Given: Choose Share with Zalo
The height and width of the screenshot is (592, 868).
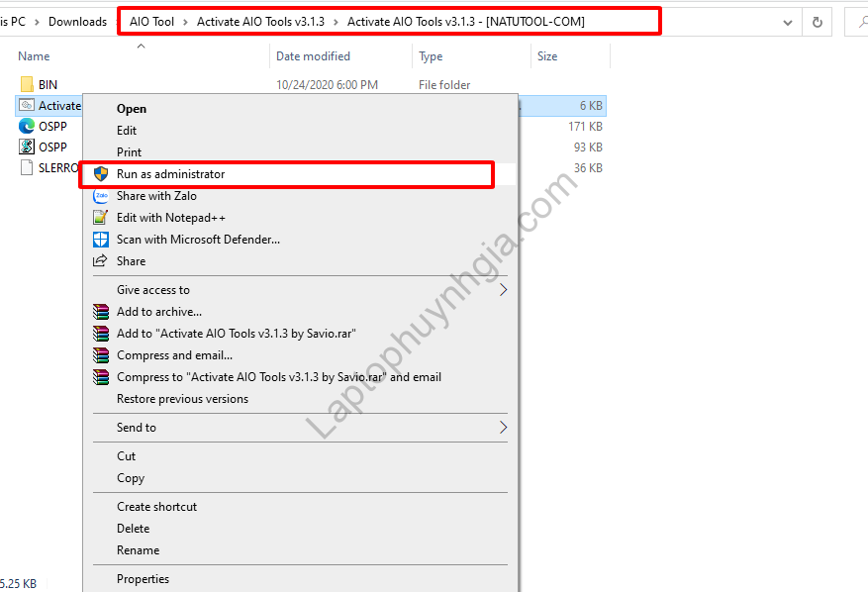Looking at the screenshot, I should pyautogui.click(x=156, y=195).
